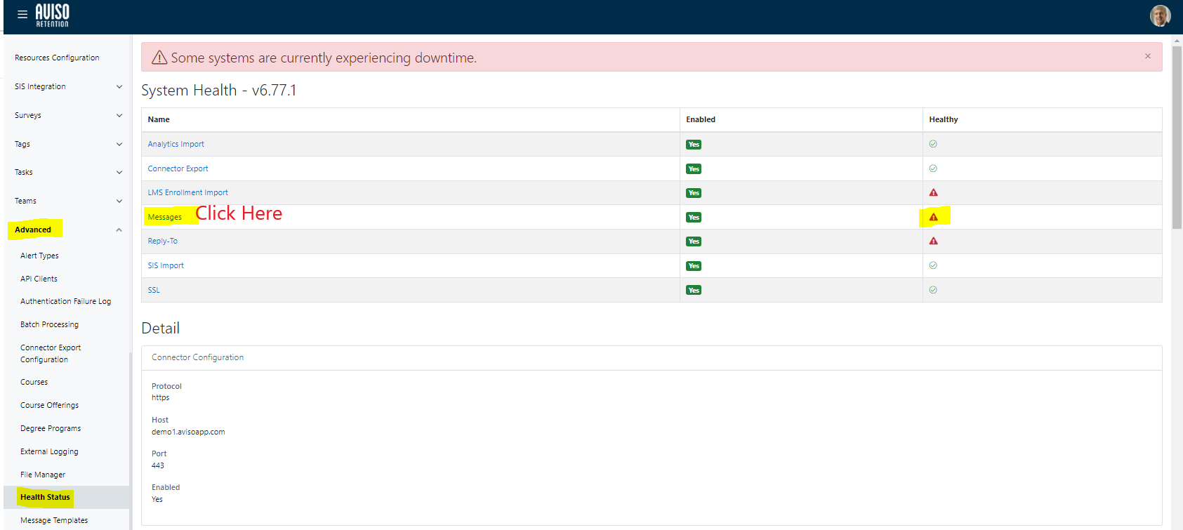Click Connector Export healthy check icon
1183x530 pixels.
pos(933,168)
